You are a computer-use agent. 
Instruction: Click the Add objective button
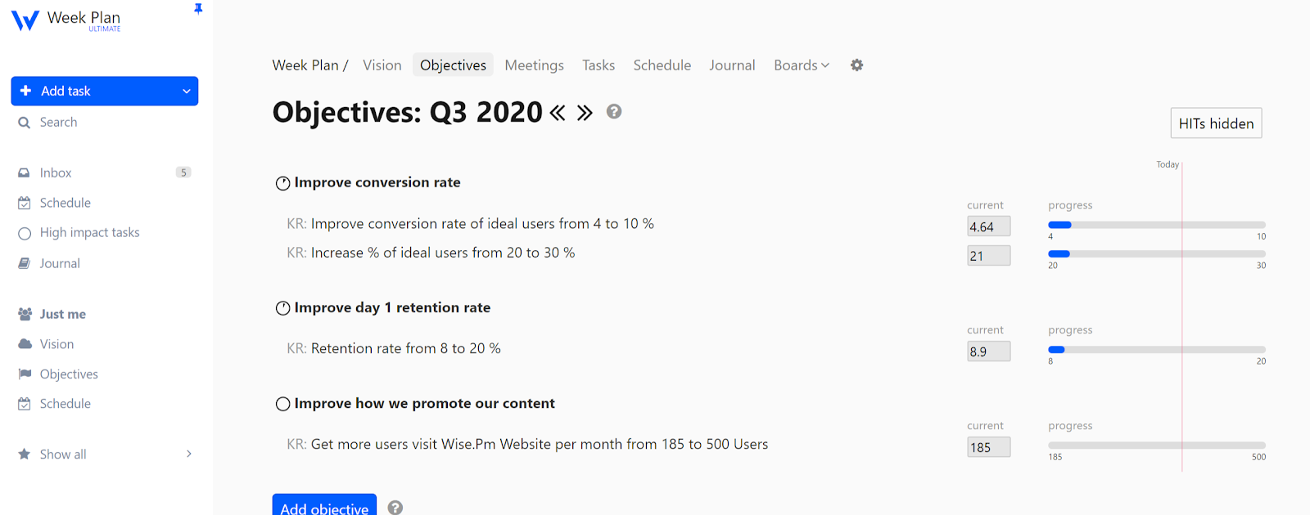click(x=324, y=507)
